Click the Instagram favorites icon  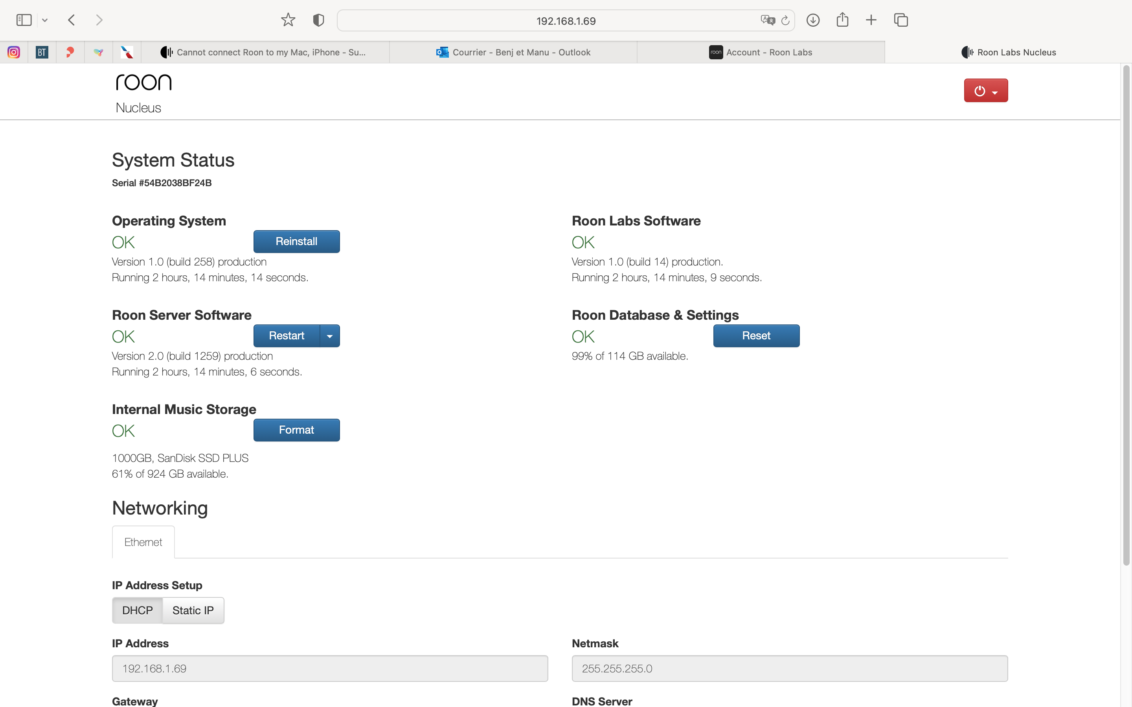click(x=14, y=52)
